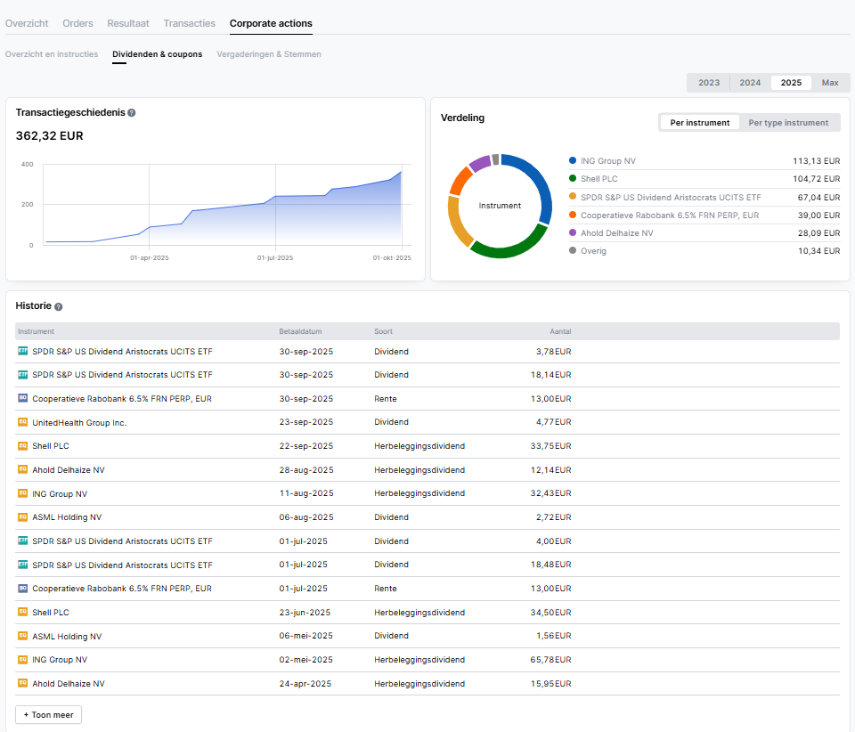Click bond icon on Rabobank 30-sep-2025 row

(23, 399)
